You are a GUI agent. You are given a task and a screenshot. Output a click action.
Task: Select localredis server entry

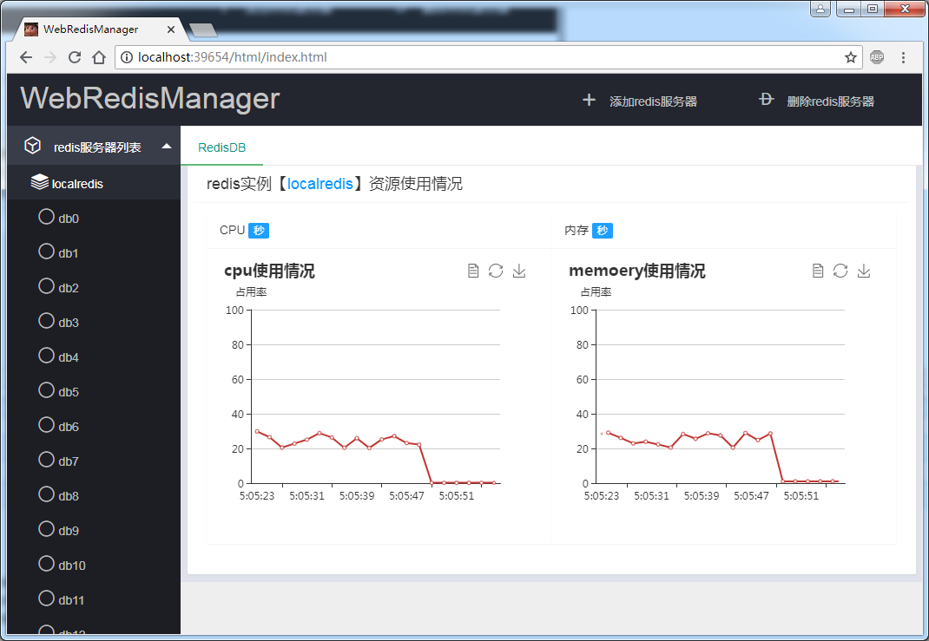pyautogui.click(x=94, y=183)
